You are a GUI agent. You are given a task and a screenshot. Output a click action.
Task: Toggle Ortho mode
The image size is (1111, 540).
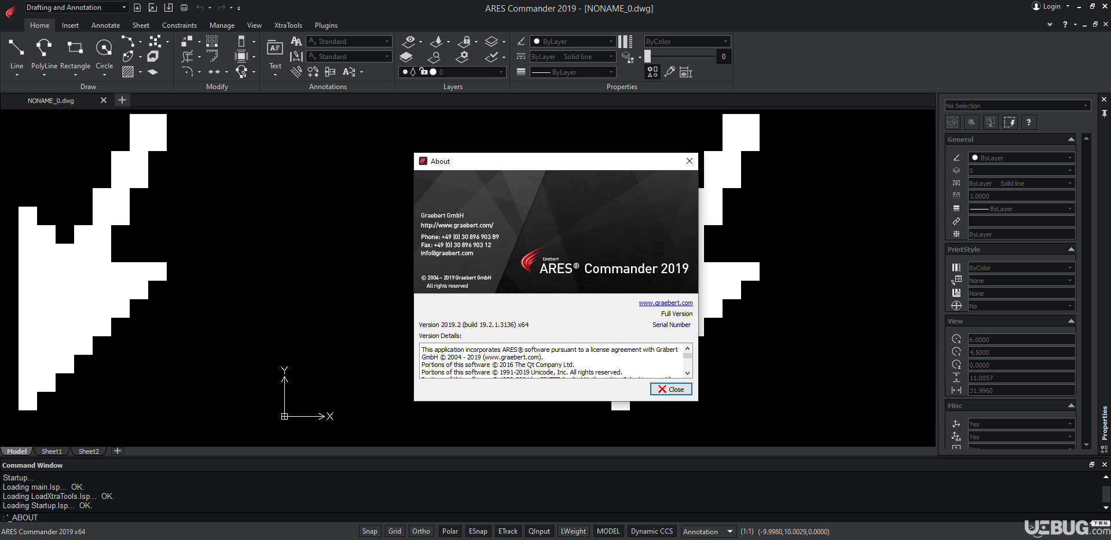421,531
